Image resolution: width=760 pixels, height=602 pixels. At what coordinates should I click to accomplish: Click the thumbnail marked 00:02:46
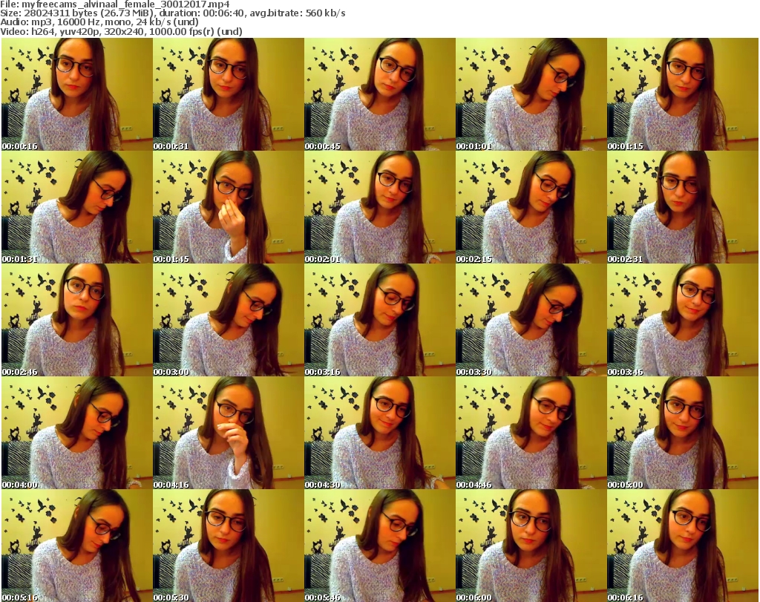point(77,320)
